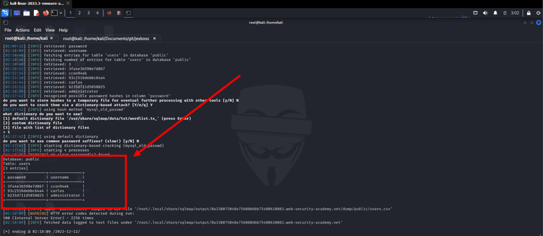Click the password column header
The image size is (543, 236).
point(16,177)
